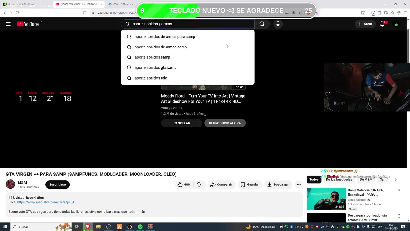Dislike the video with thumbs down
The height and width of the screenshot is (231, 410).
[x=199, y=184]
